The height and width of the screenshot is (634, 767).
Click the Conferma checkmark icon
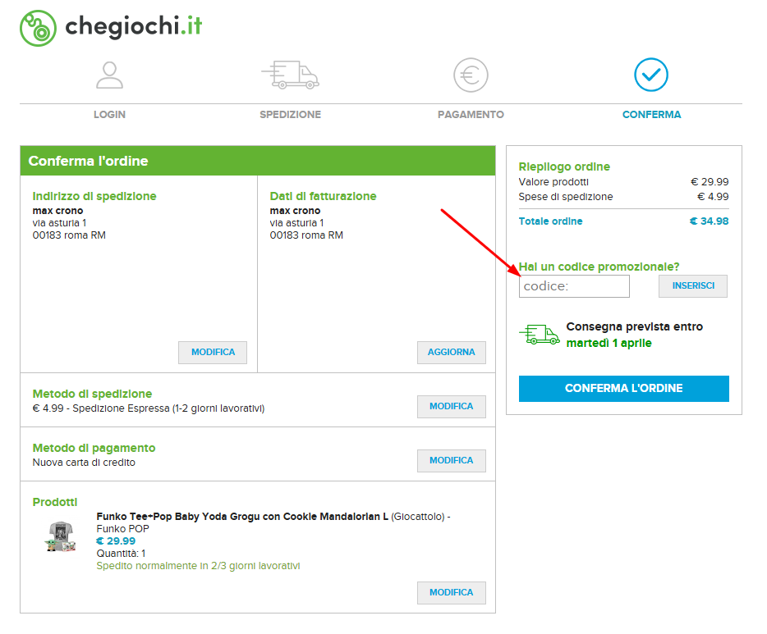(651, 75)
